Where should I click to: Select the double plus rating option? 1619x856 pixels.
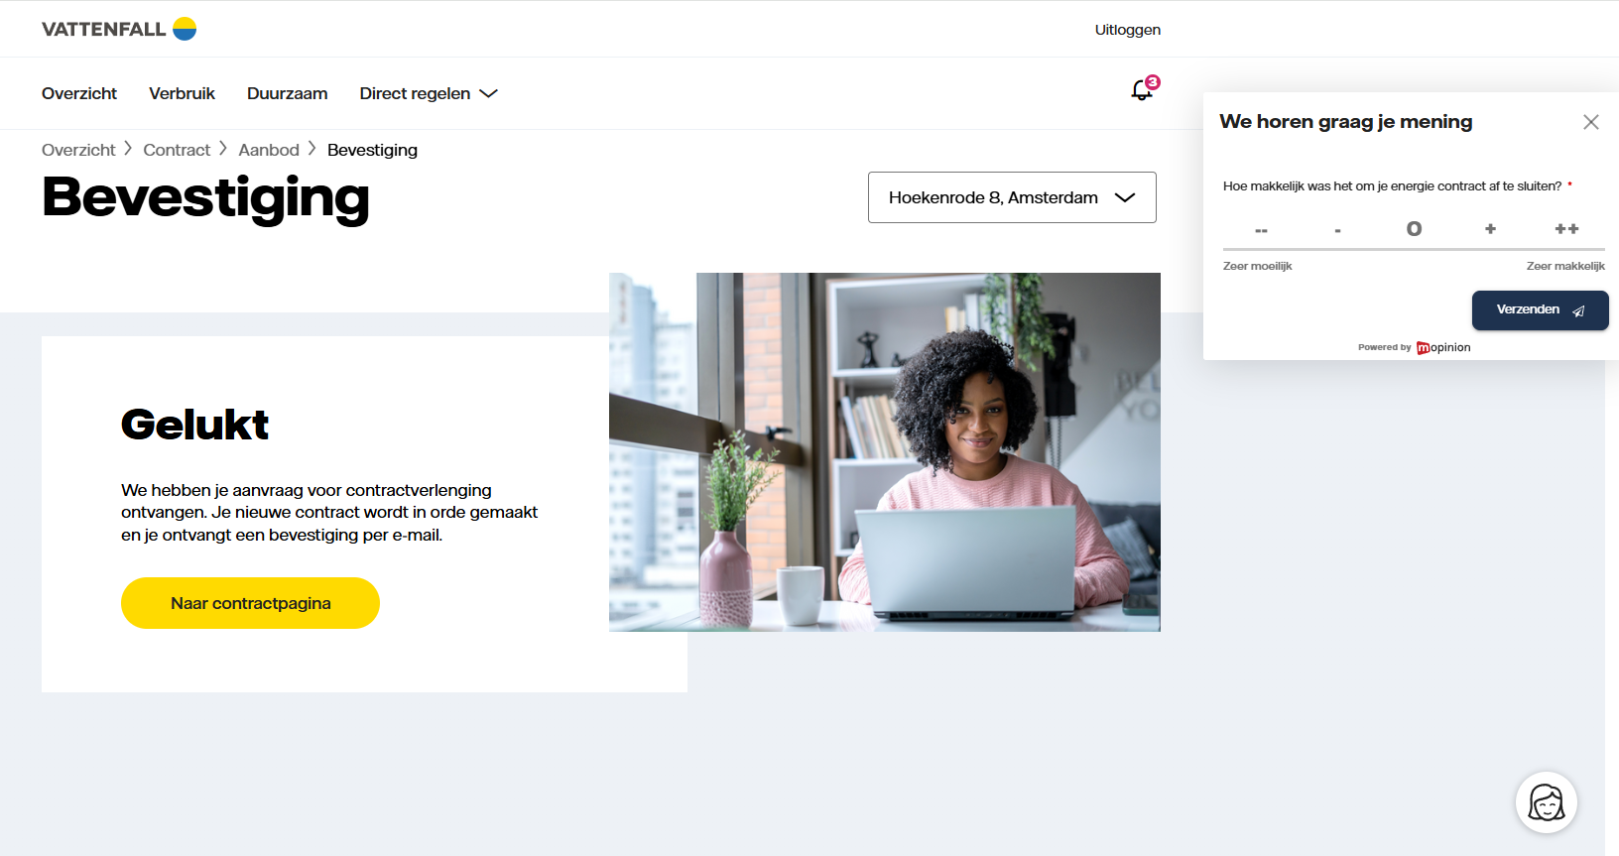(x=1566, y=229)
